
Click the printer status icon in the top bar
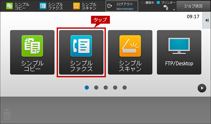[166, 8]
